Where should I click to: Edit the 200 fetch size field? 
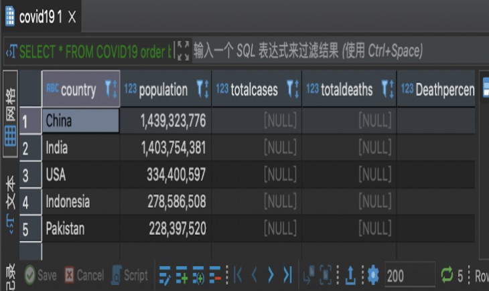pyautogui.click(x=410, y=276)
